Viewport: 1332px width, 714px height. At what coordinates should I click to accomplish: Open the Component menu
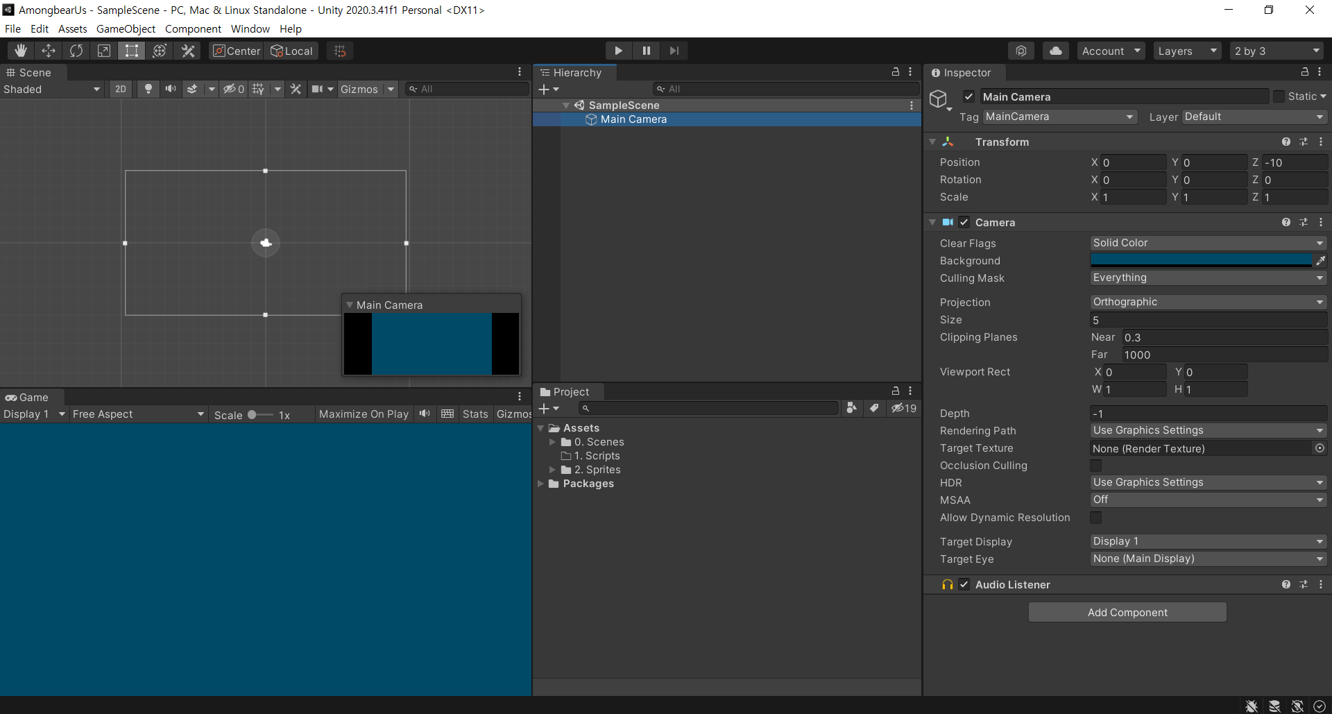click(x=193, y=28)
